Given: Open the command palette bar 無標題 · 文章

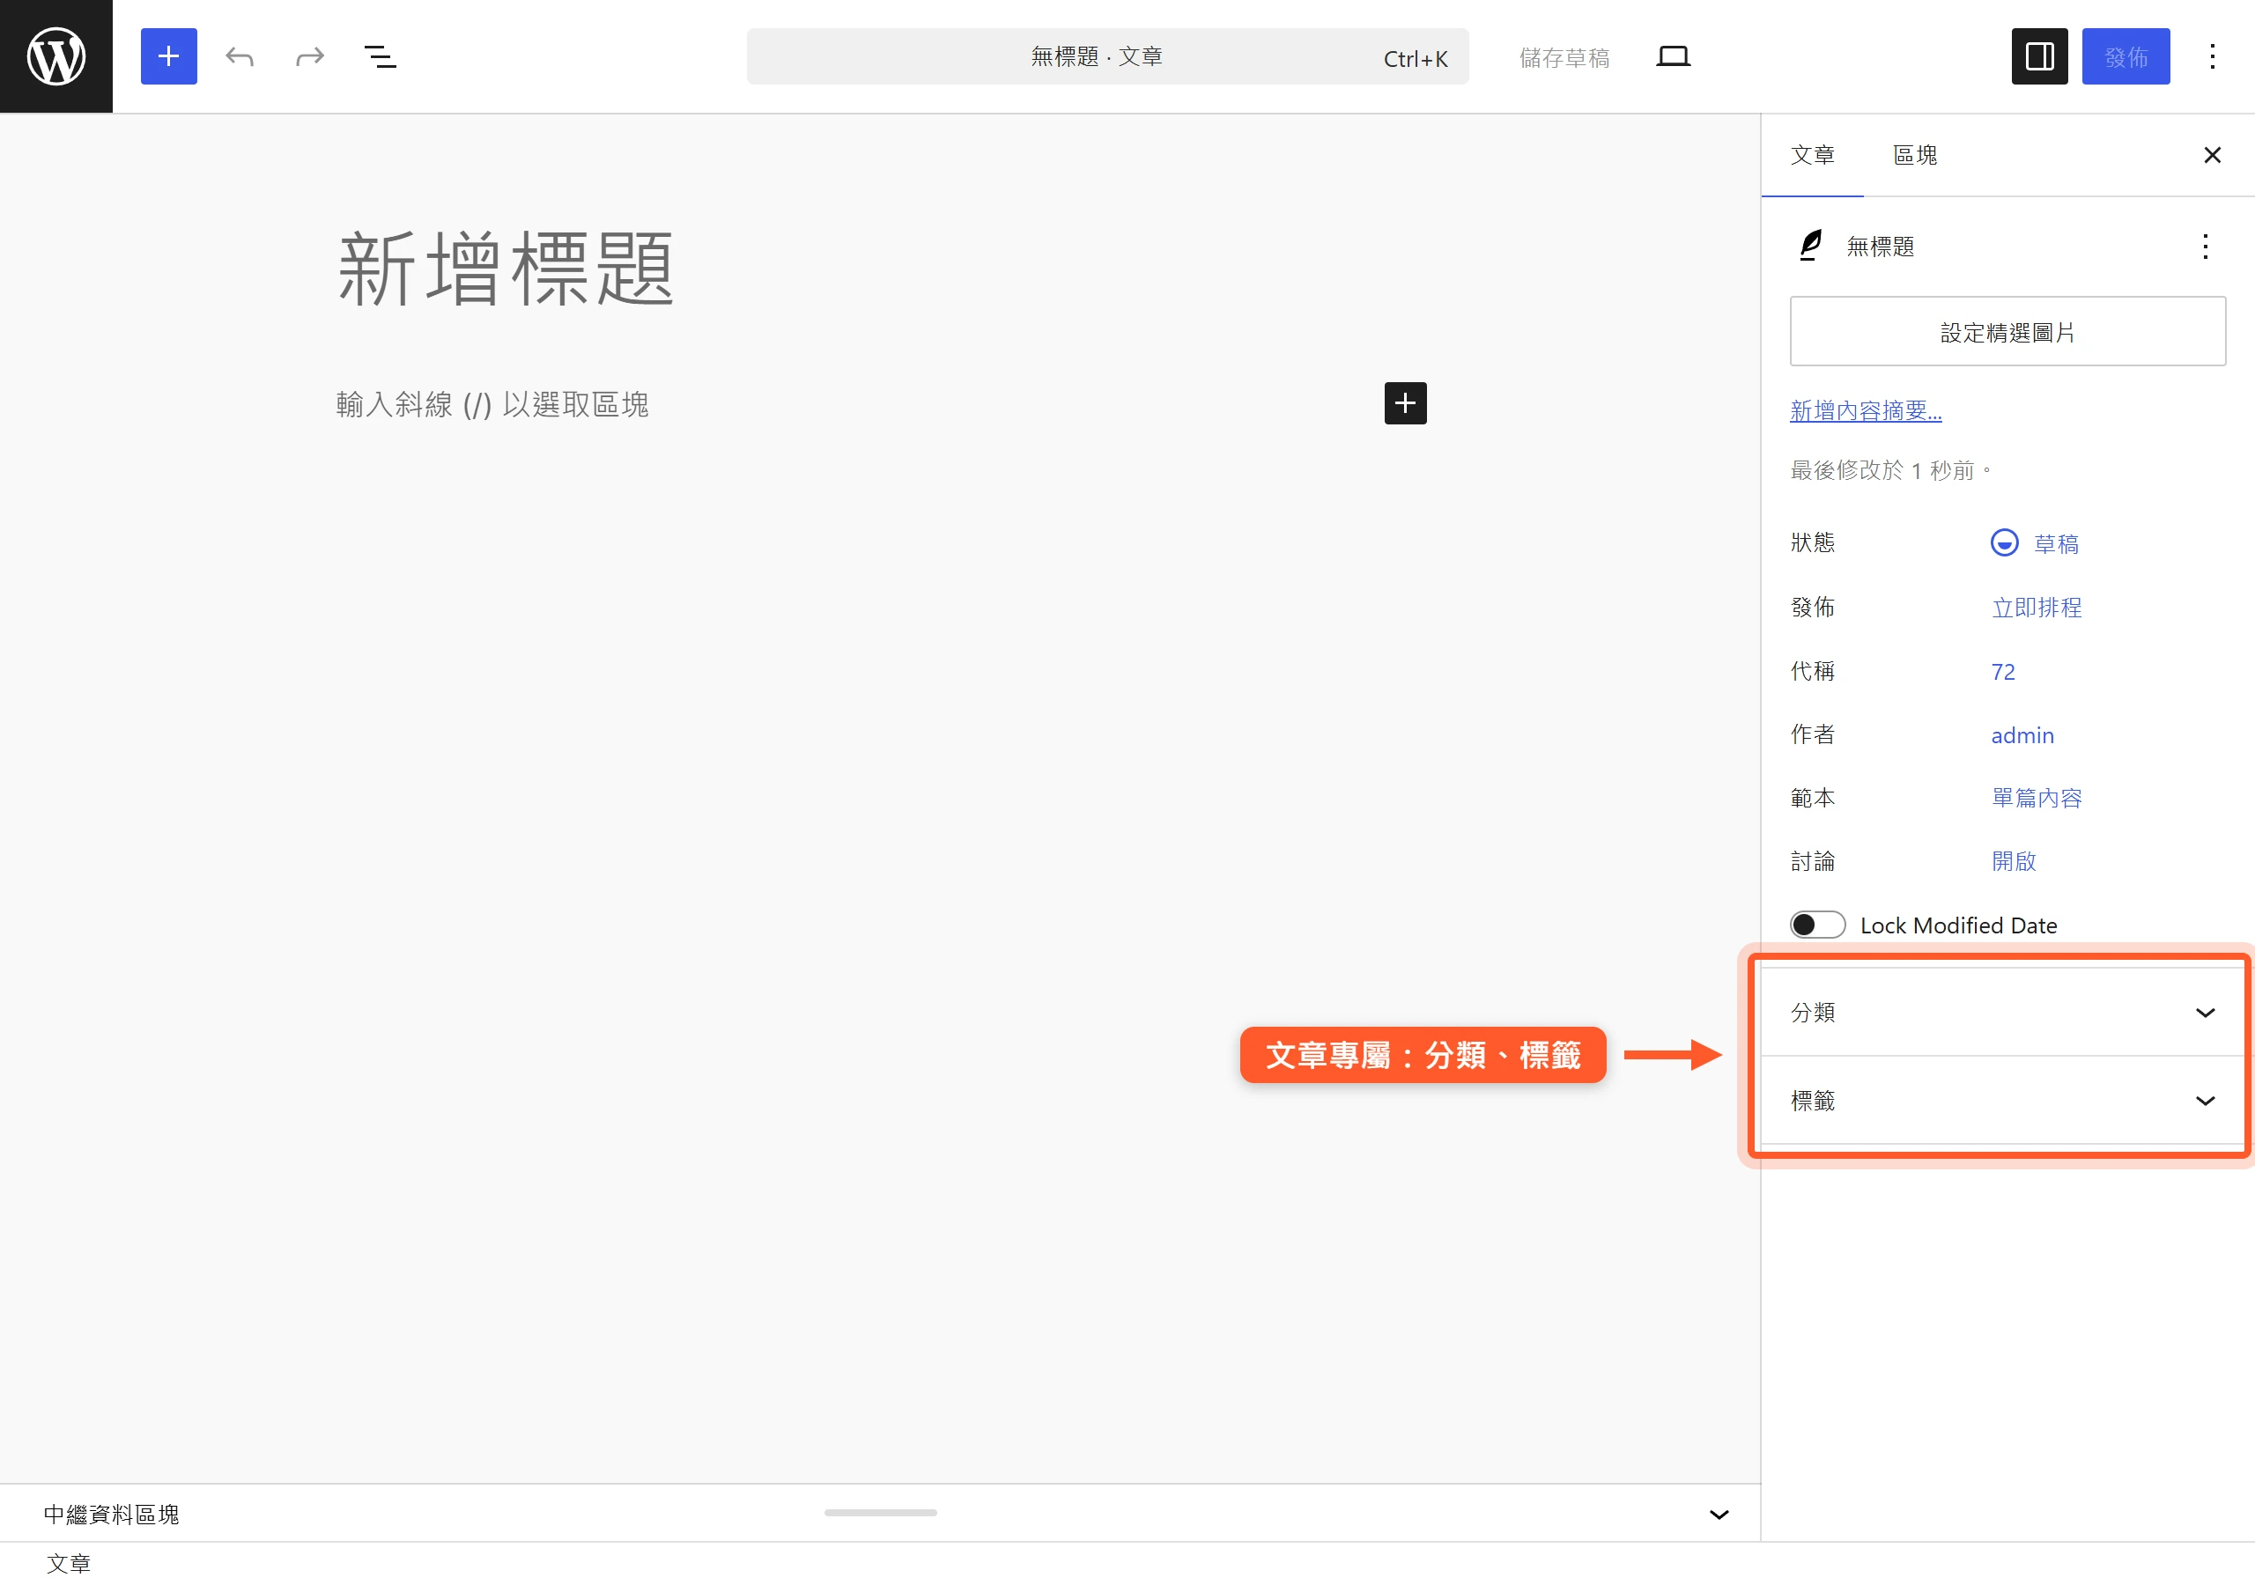Looking at the screenshot, I should tap(1107, 56).
